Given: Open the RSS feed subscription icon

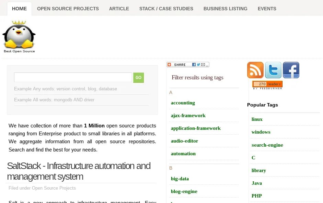Looking at the screenshot, I should click(255, 70).
